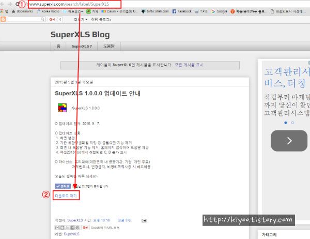Open the 홈 tab
The width and height of the screenshot is (310, 239).
tap(58, 46)
